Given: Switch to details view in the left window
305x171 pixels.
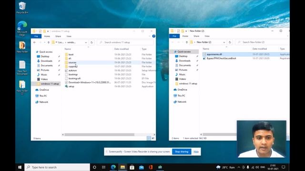Looking at the screenshot, I should pos(149,138).
